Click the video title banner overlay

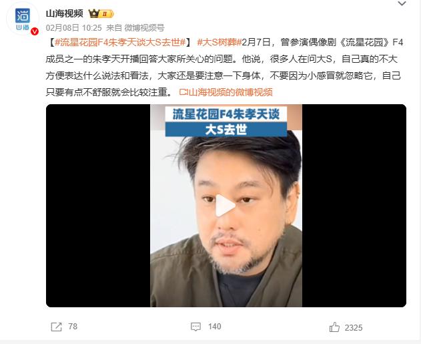[226, 122]
